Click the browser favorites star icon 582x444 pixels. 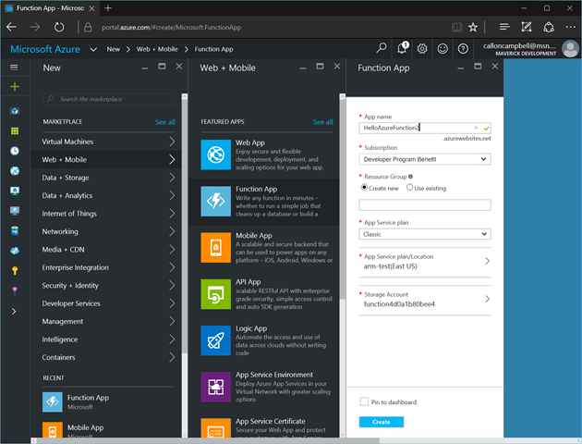[472, 27]
